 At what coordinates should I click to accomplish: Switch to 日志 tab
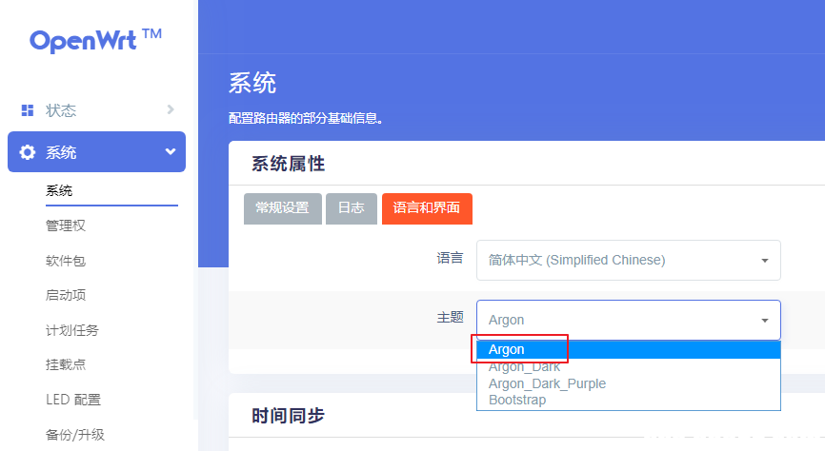[x=351, y=208]
